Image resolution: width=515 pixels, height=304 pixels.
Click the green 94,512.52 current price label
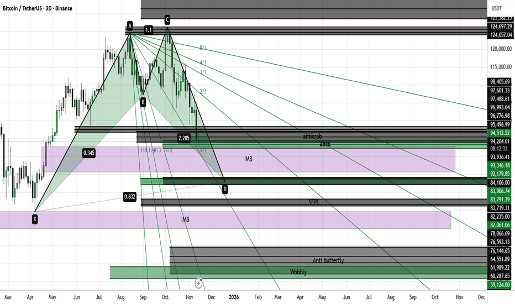(500, 133)
